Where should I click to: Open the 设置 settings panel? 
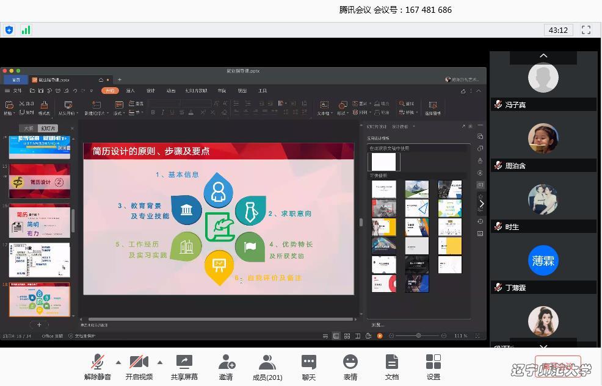(x=433, y=367)
